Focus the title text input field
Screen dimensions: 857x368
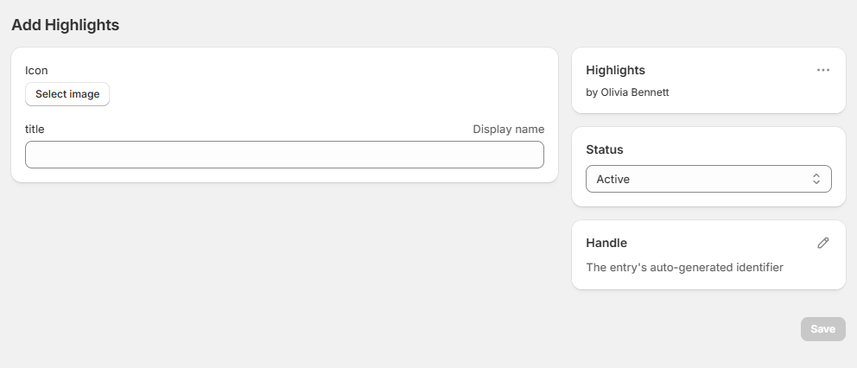(284, 155)
